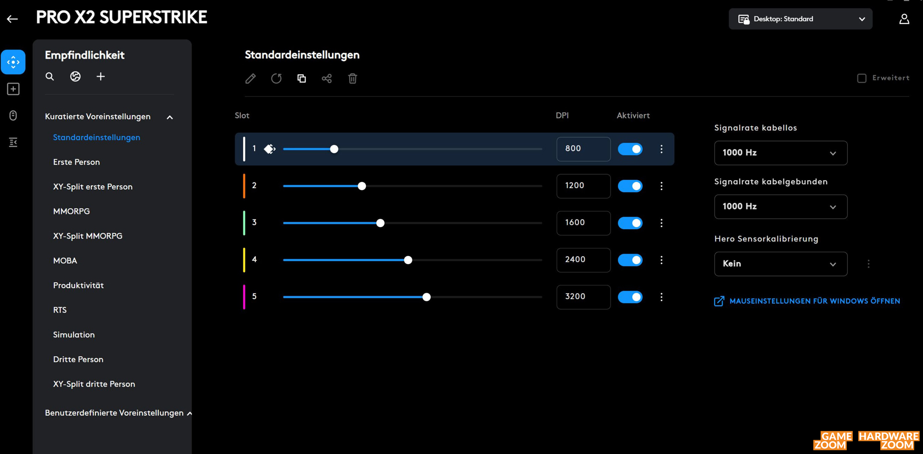
Task: Click the slot 5 DPI slider handle
Action: coord(426,297)
